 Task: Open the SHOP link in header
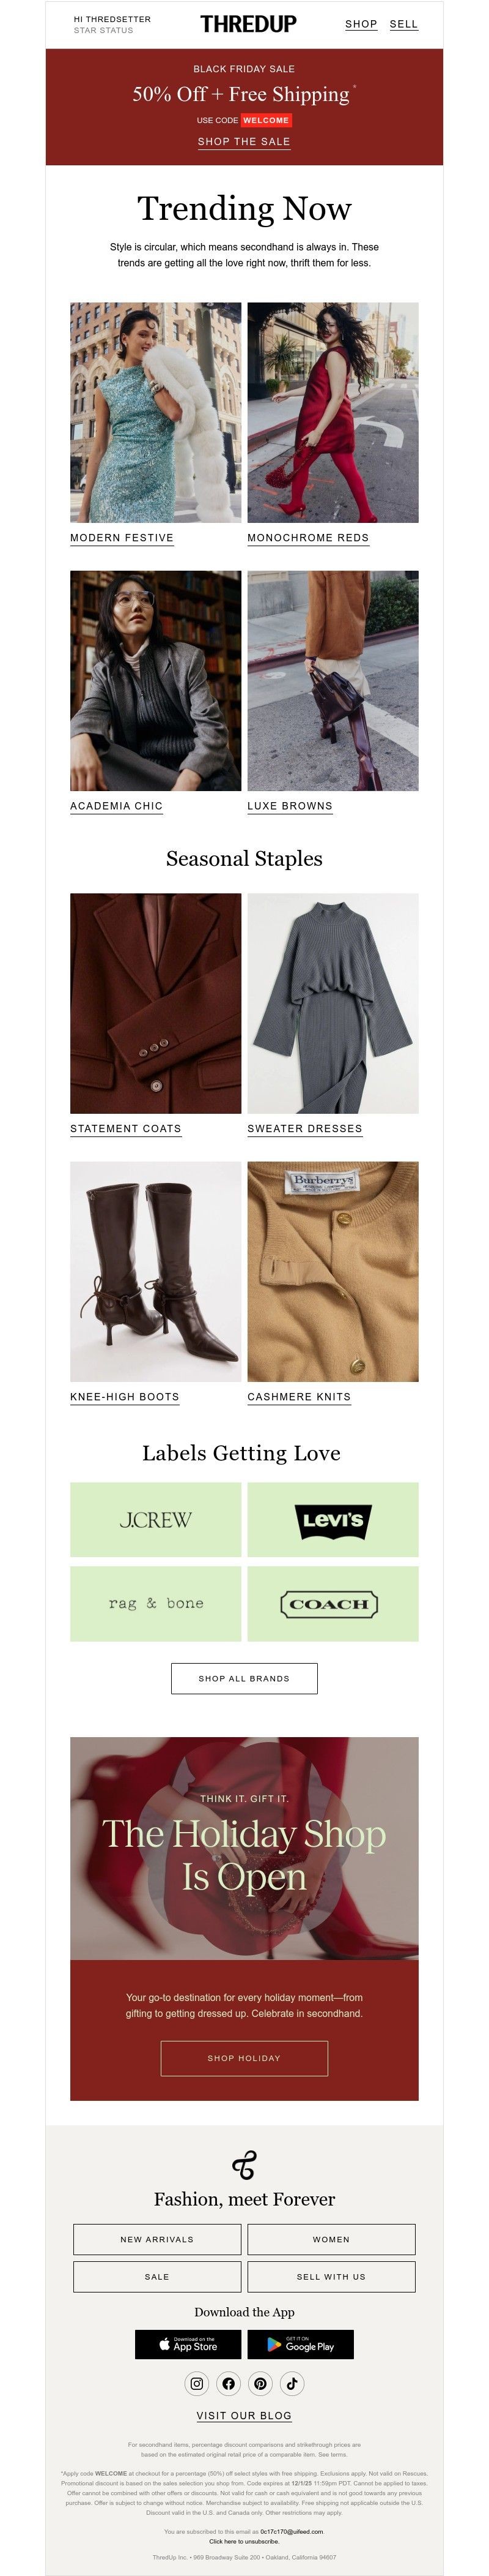pyautogui.click(x=361, y=24)
